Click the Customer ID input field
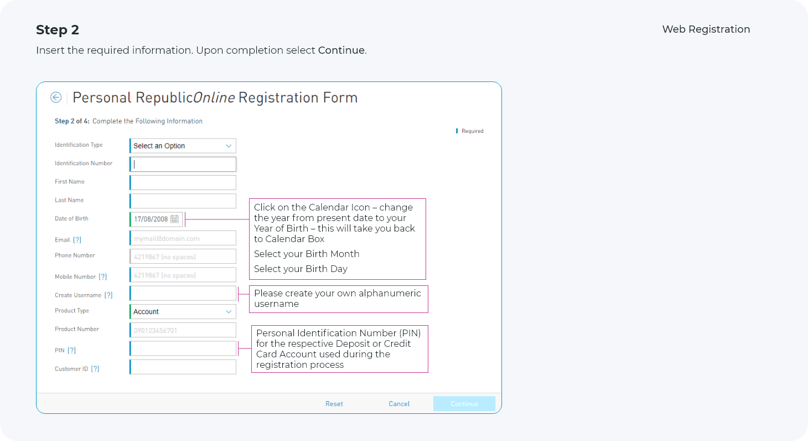Viewport: 808px width, 441px height. pyautogui.click(x=183, y=367)
